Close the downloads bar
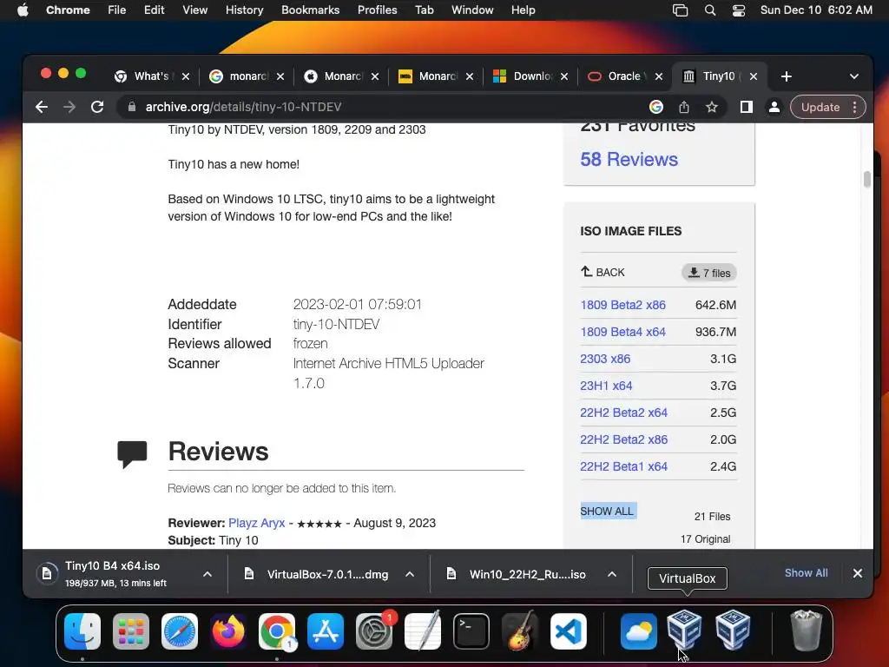The width and height of the screenshot is (889, 667). [857, 573]
